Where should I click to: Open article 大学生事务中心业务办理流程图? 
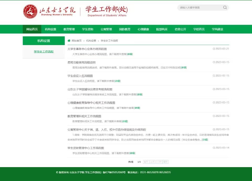87,49
